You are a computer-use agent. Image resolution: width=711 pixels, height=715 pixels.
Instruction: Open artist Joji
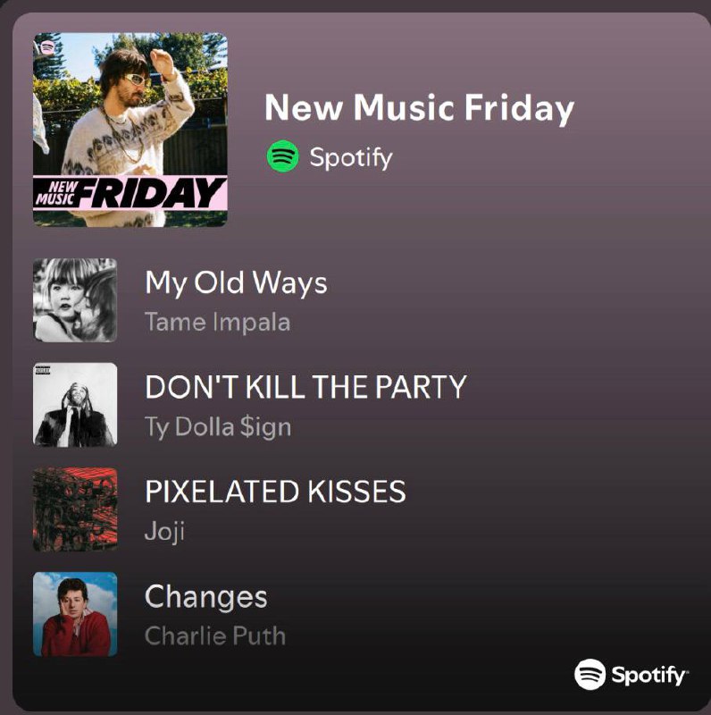tap(164, 532)
